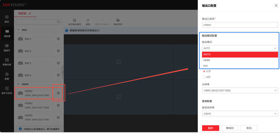Screen dimensions: 280x133
Task: Select the BNC4 output row
Action: tap(39, 75)
